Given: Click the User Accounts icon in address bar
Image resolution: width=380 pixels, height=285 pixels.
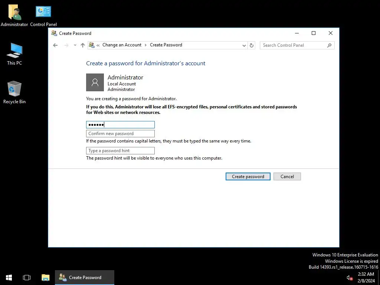Looking at the screenshot, I should click(91, 45).
